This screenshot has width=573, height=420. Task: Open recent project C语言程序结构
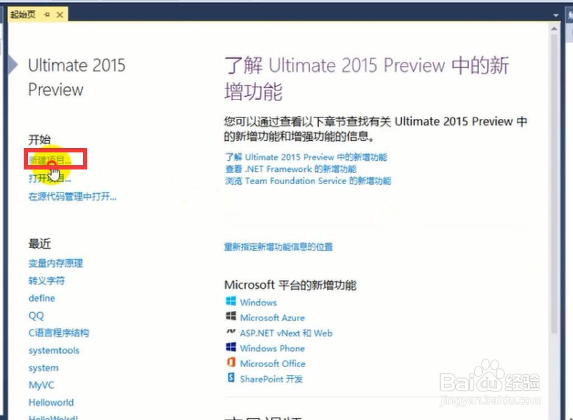(x=59, y=333)
